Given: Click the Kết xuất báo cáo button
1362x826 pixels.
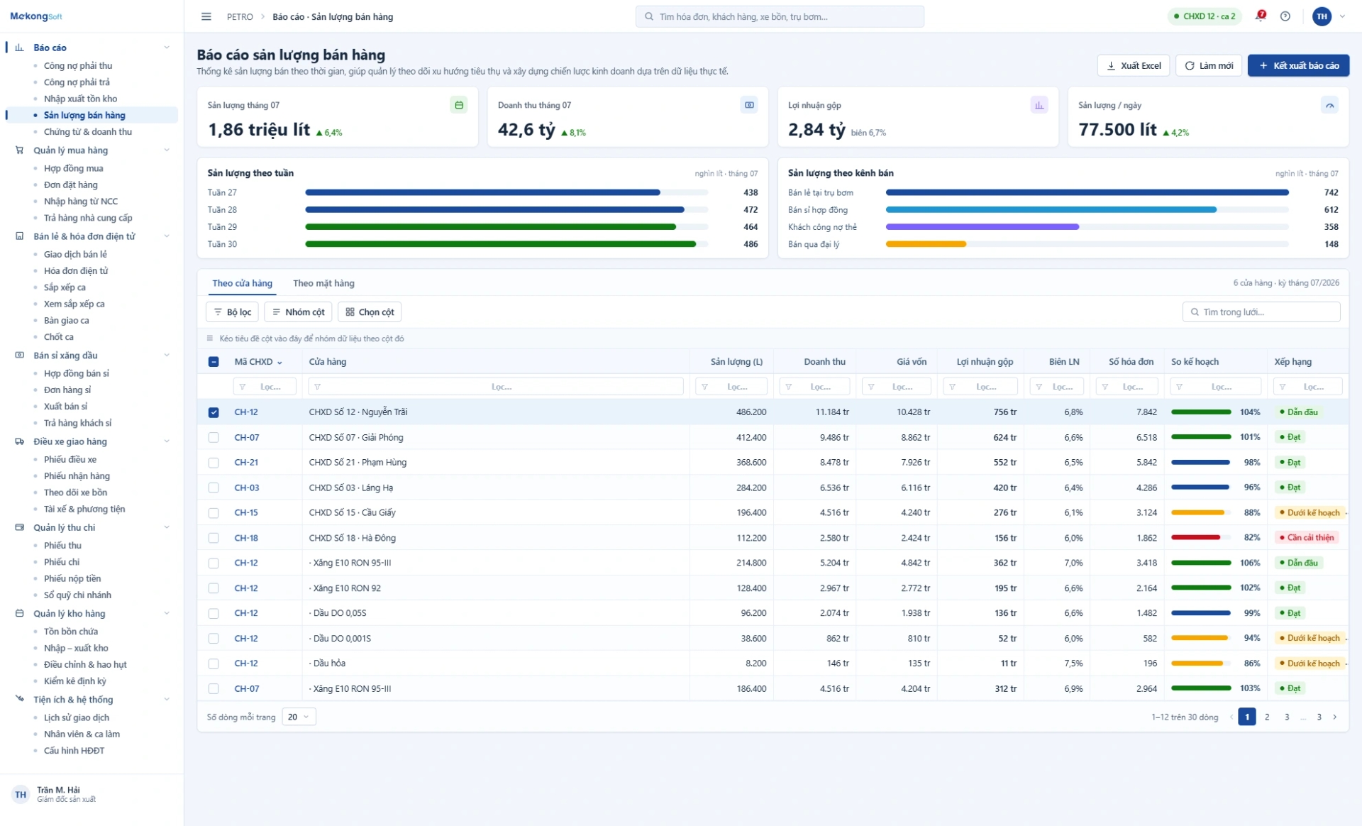Looking at the screenshot, I should pyautogui.click(x=1298, y=66).
